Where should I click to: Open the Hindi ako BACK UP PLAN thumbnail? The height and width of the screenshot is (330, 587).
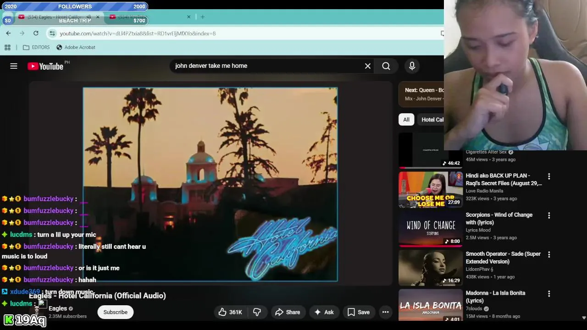(x=431, y=190)
